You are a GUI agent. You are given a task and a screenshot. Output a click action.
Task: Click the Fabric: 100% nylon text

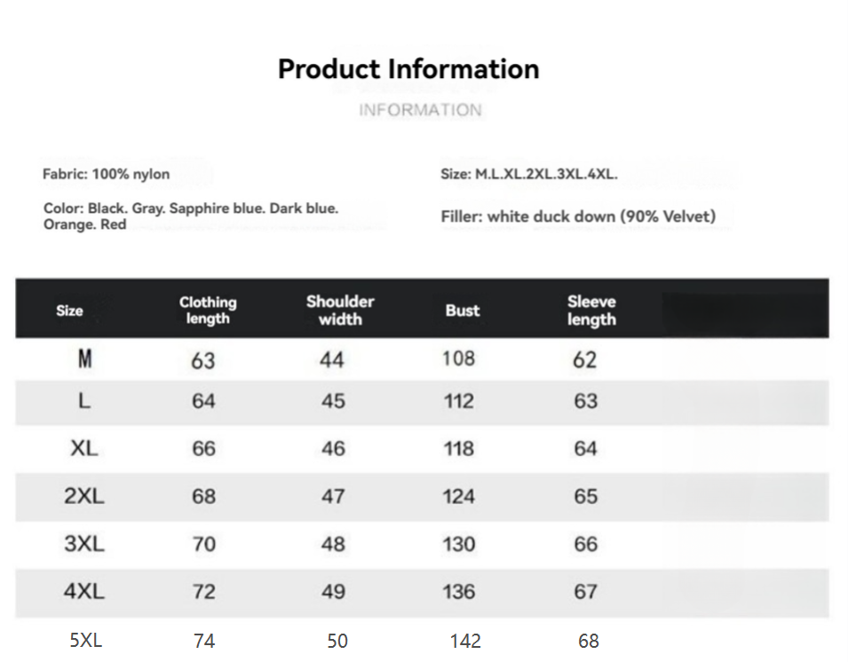106,174
